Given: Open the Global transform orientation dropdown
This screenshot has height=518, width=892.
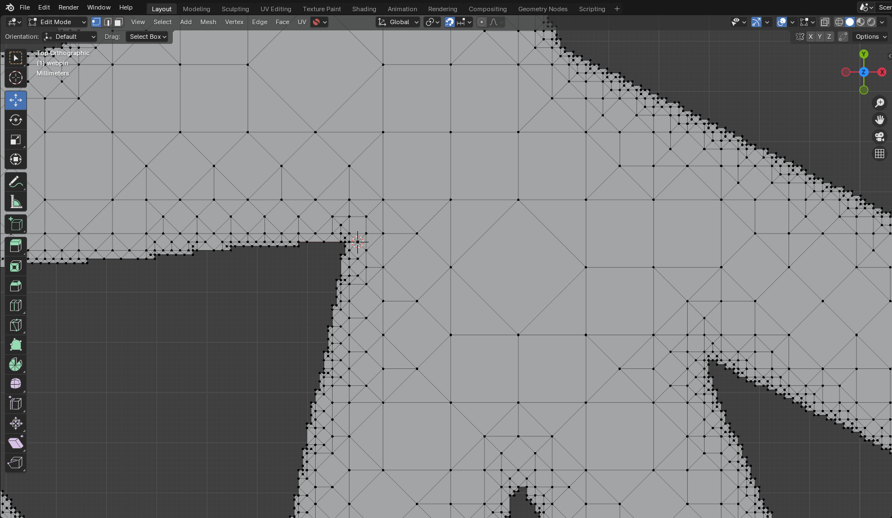Looking at the screenshot, I should 398,22.
